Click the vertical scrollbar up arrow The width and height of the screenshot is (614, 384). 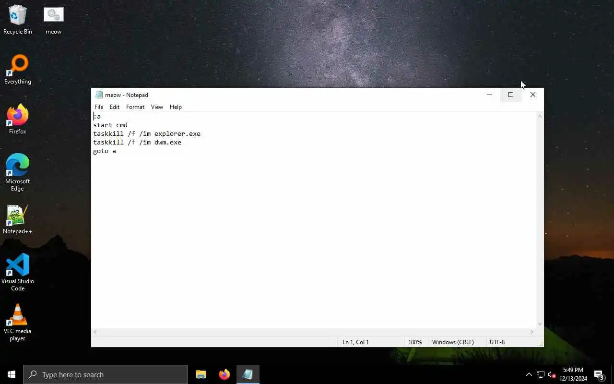pos(540,116)
